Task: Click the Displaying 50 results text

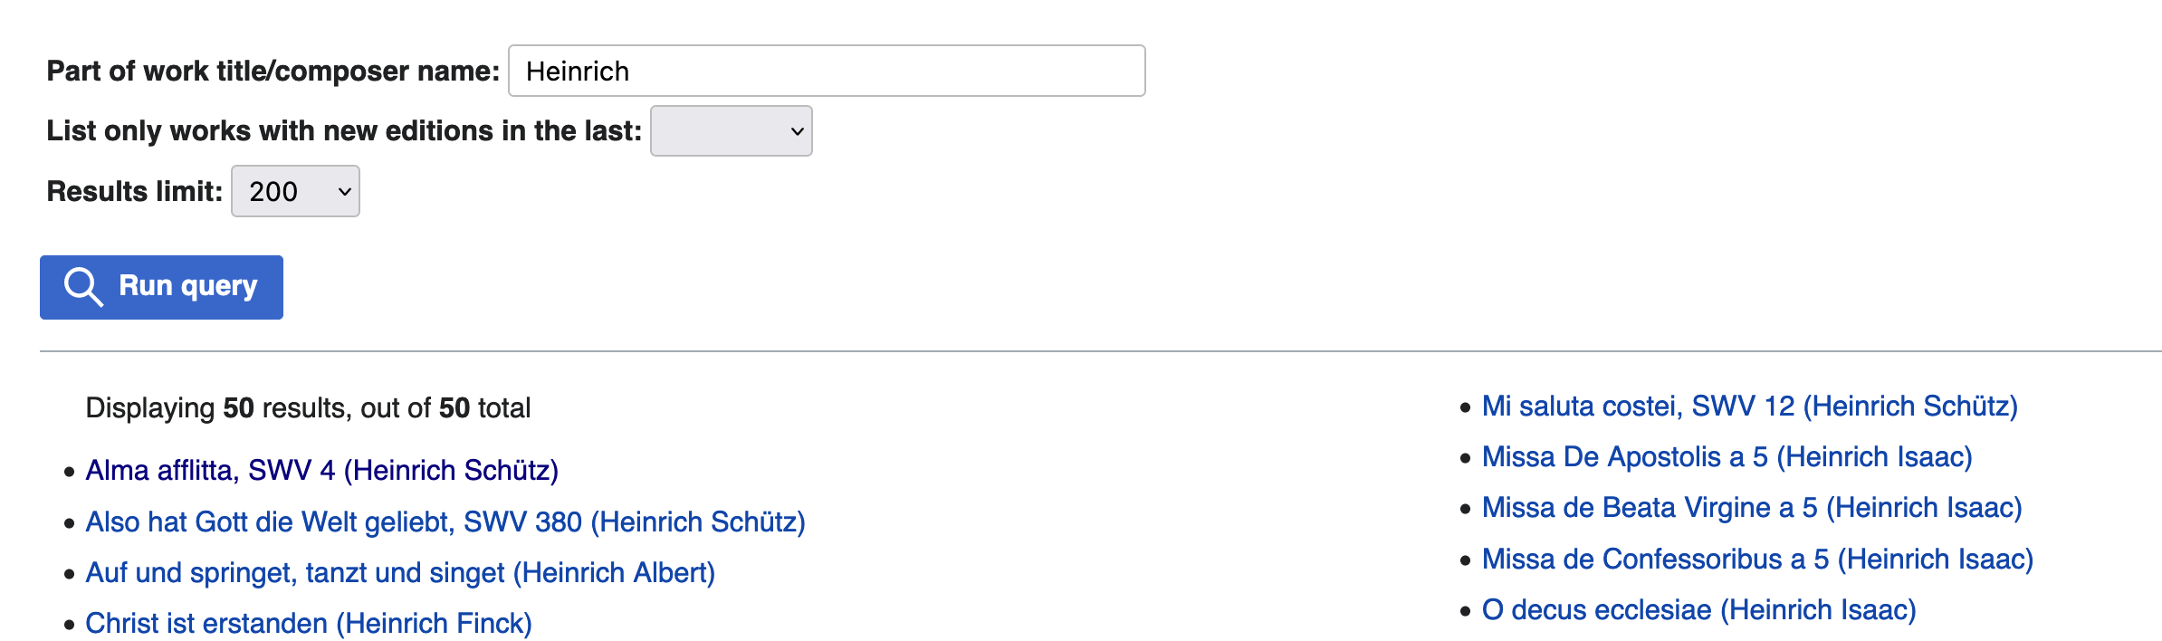Action: 308,408
